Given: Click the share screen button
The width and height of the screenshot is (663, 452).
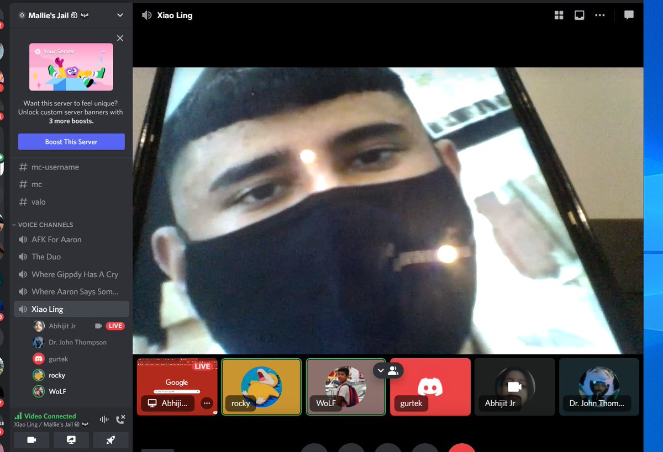Looking at the screenshot, I should (71, 440).
